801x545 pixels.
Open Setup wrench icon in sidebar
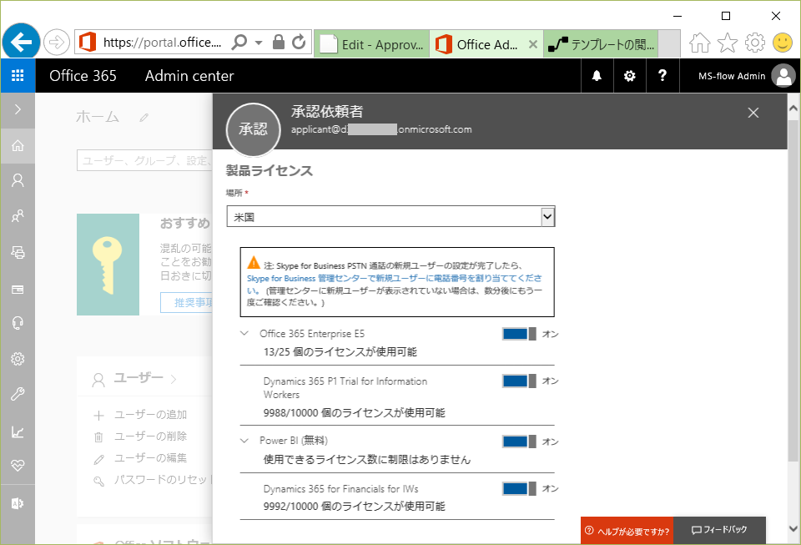18,394
